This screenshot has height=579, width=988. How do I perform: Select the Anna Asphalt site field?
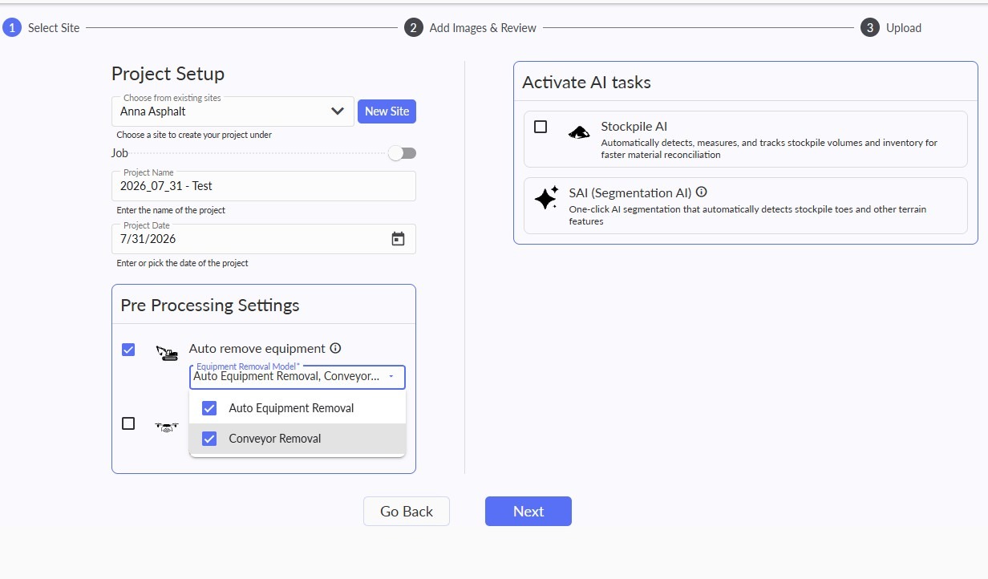pyautogui.click(x=233, y=111)
